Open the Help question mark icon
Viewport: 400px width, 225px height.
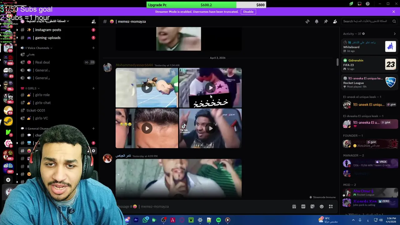click(x=367, y=4)
